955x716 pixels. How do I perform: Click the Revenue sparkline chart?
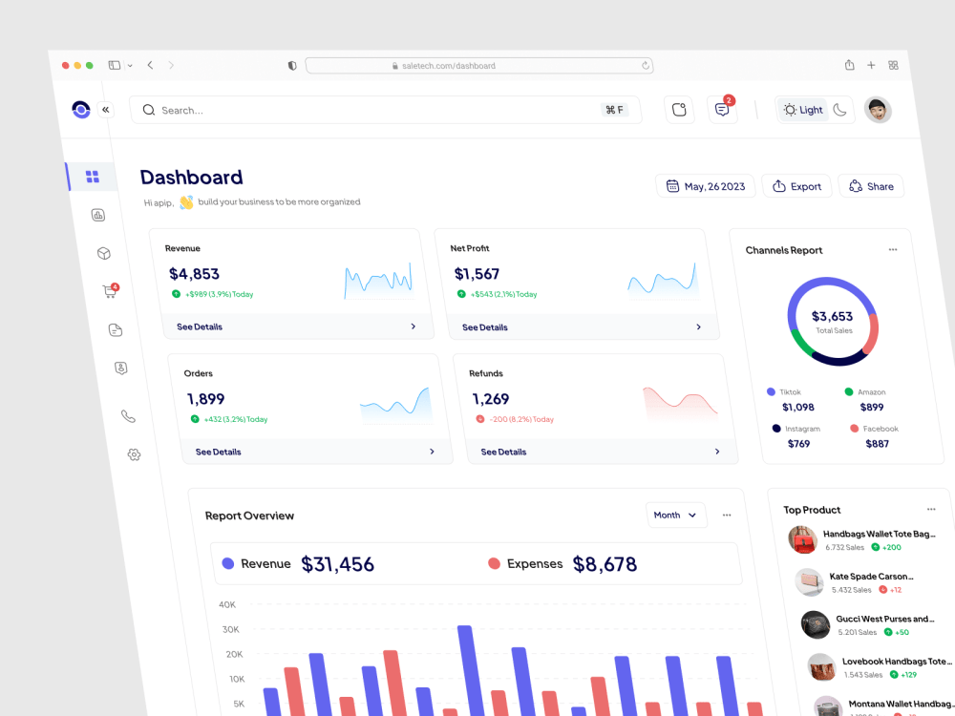pyautogui.click(x=378, y=282)
